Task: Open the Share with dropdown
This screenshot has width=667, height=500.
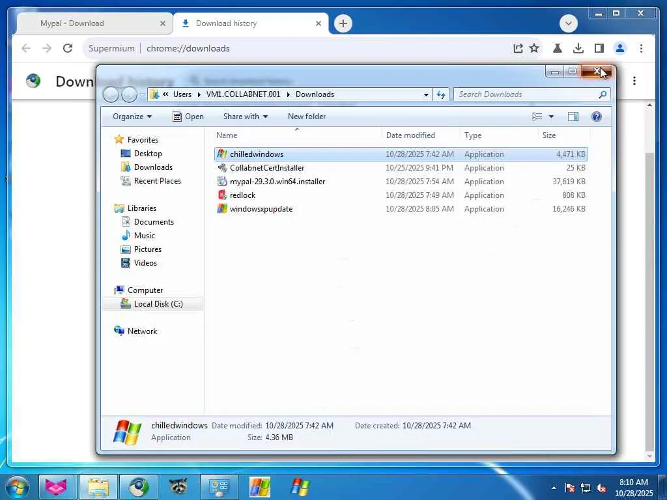Action: (x=246, y=117)
